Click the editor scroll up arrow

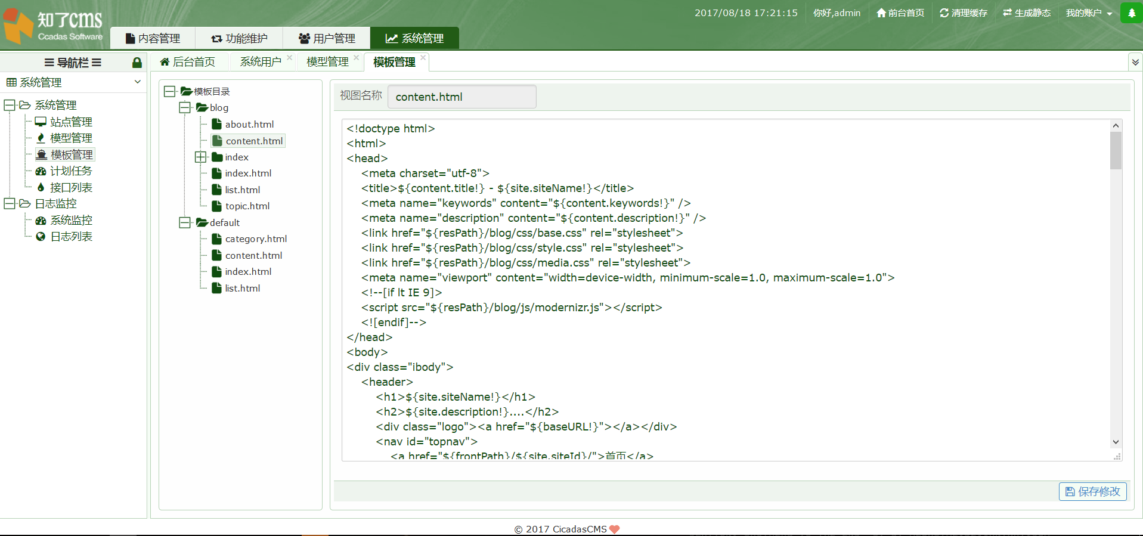click(x=1116, y=126)
